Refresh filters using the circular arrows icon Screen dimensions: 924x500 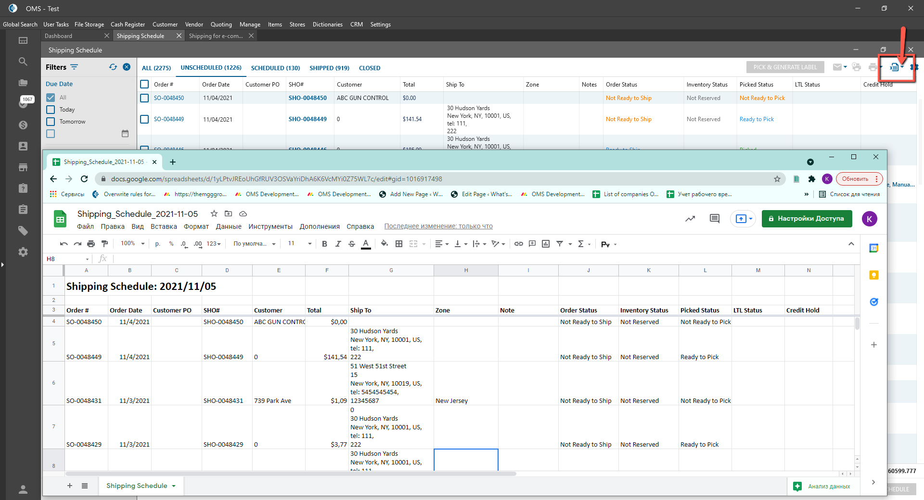point(113,67)
